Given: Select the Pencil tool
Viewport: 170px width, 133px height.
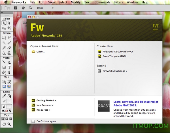Looking at the screenshot, I should 4,48.
